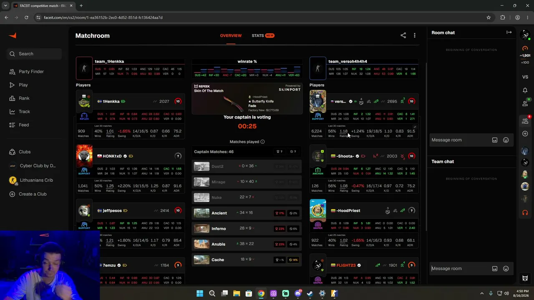Image resolution: width=534 pixels, height=300 pixels.
Task: Switch to the Stats tab
Action: pyautogui.click(x=263, y=36)
